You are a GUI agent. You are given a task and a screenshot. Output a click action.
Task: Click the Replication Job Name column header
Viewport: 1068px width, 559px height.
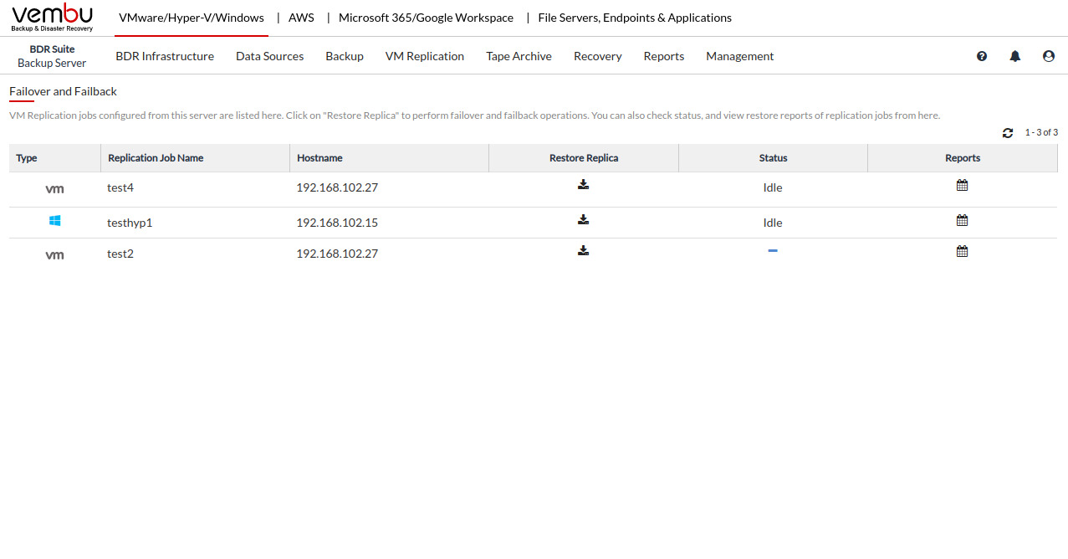pos(156,158)
